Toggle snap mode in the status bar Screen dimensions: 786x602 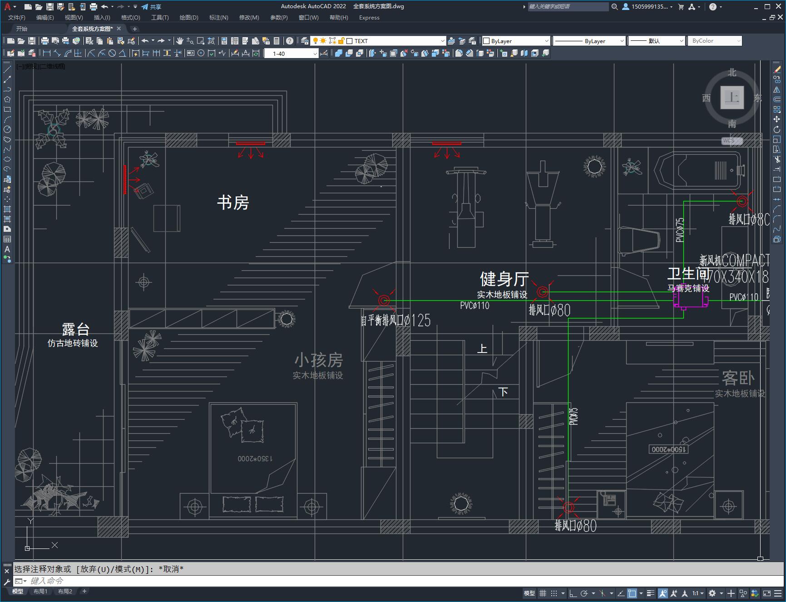pyautogui.click(x=554, y=593)
